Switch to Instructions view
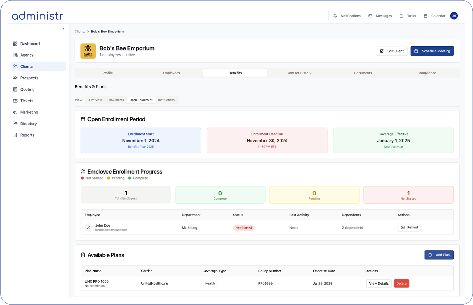This screenshot has height=305, width=473. pyautogui.click(x=166, y=100)
